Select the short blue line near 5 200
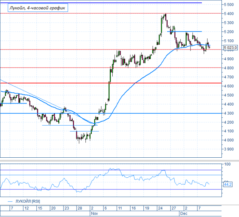This screenshot has width=239, height=217. 184,31
